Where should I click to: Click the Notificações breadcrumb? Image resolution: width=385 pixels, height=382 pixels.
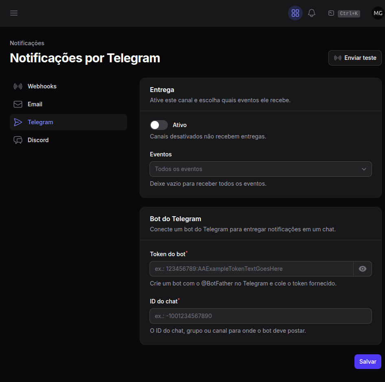coord(27,43)
